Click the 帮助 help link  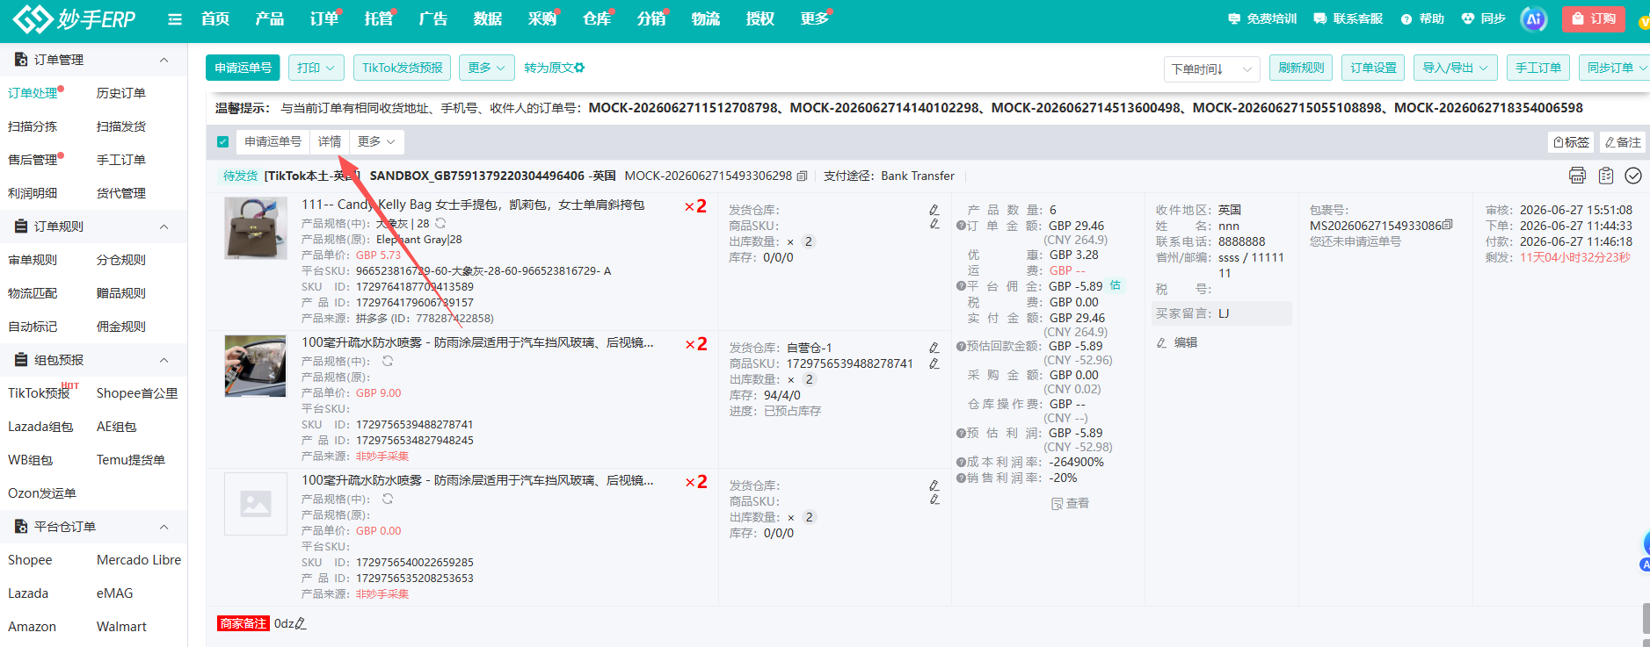(x=1422, y=18)
